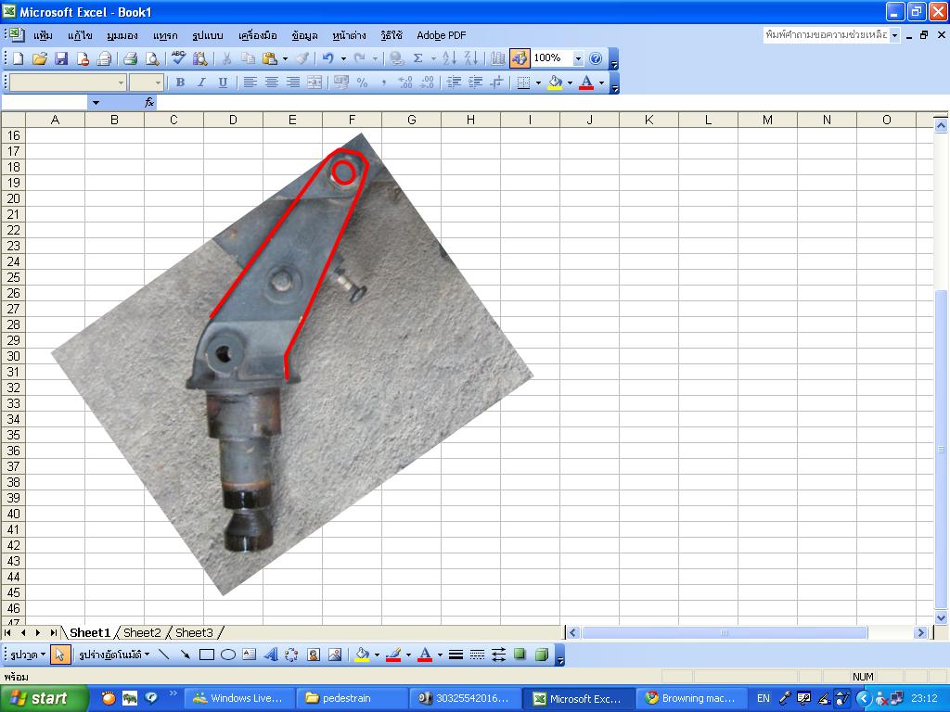Open the font name dropdown

(x=121, y=83)
